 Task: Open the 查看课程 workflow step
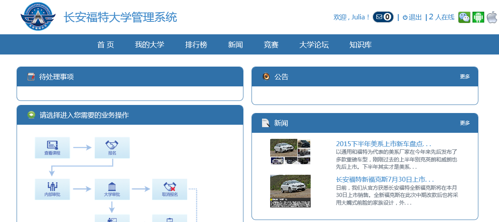[x=52, y=148]
